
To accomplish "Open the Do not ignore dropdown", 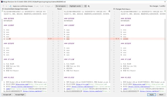I will (x=62, y=6).
